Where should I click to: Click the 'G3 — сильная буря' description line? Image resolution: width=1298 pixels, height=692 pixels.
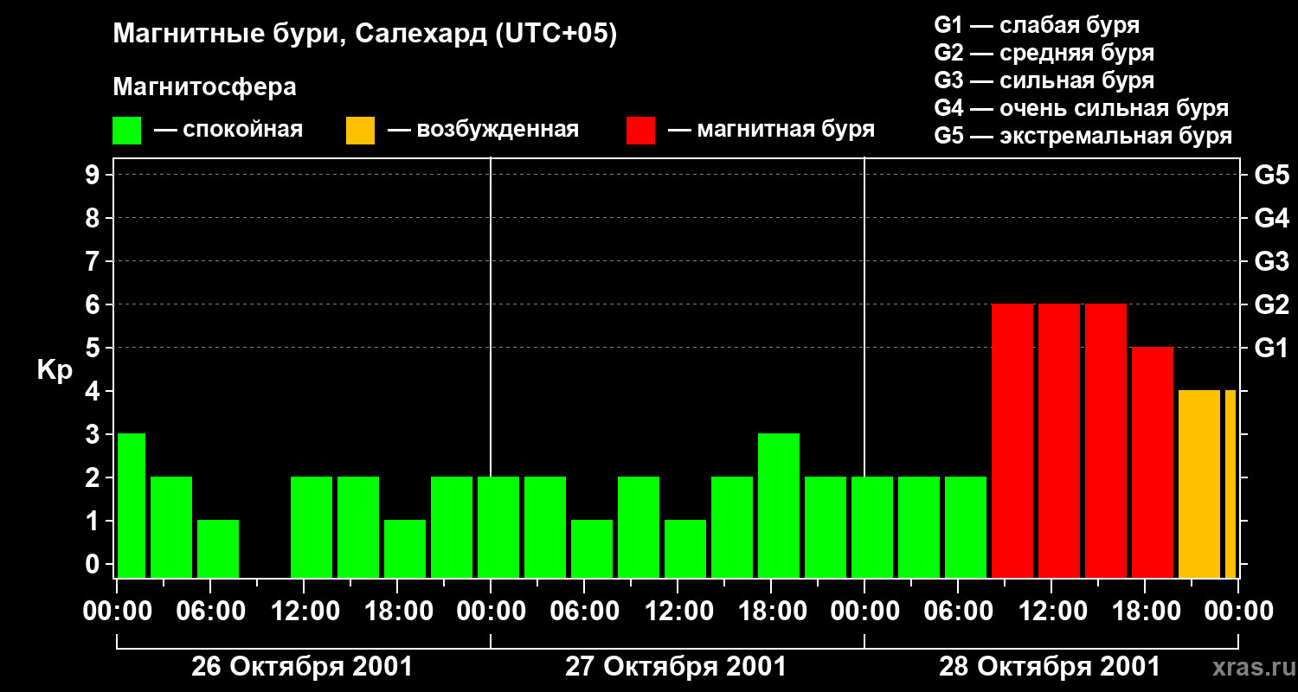click(1044, 80)
